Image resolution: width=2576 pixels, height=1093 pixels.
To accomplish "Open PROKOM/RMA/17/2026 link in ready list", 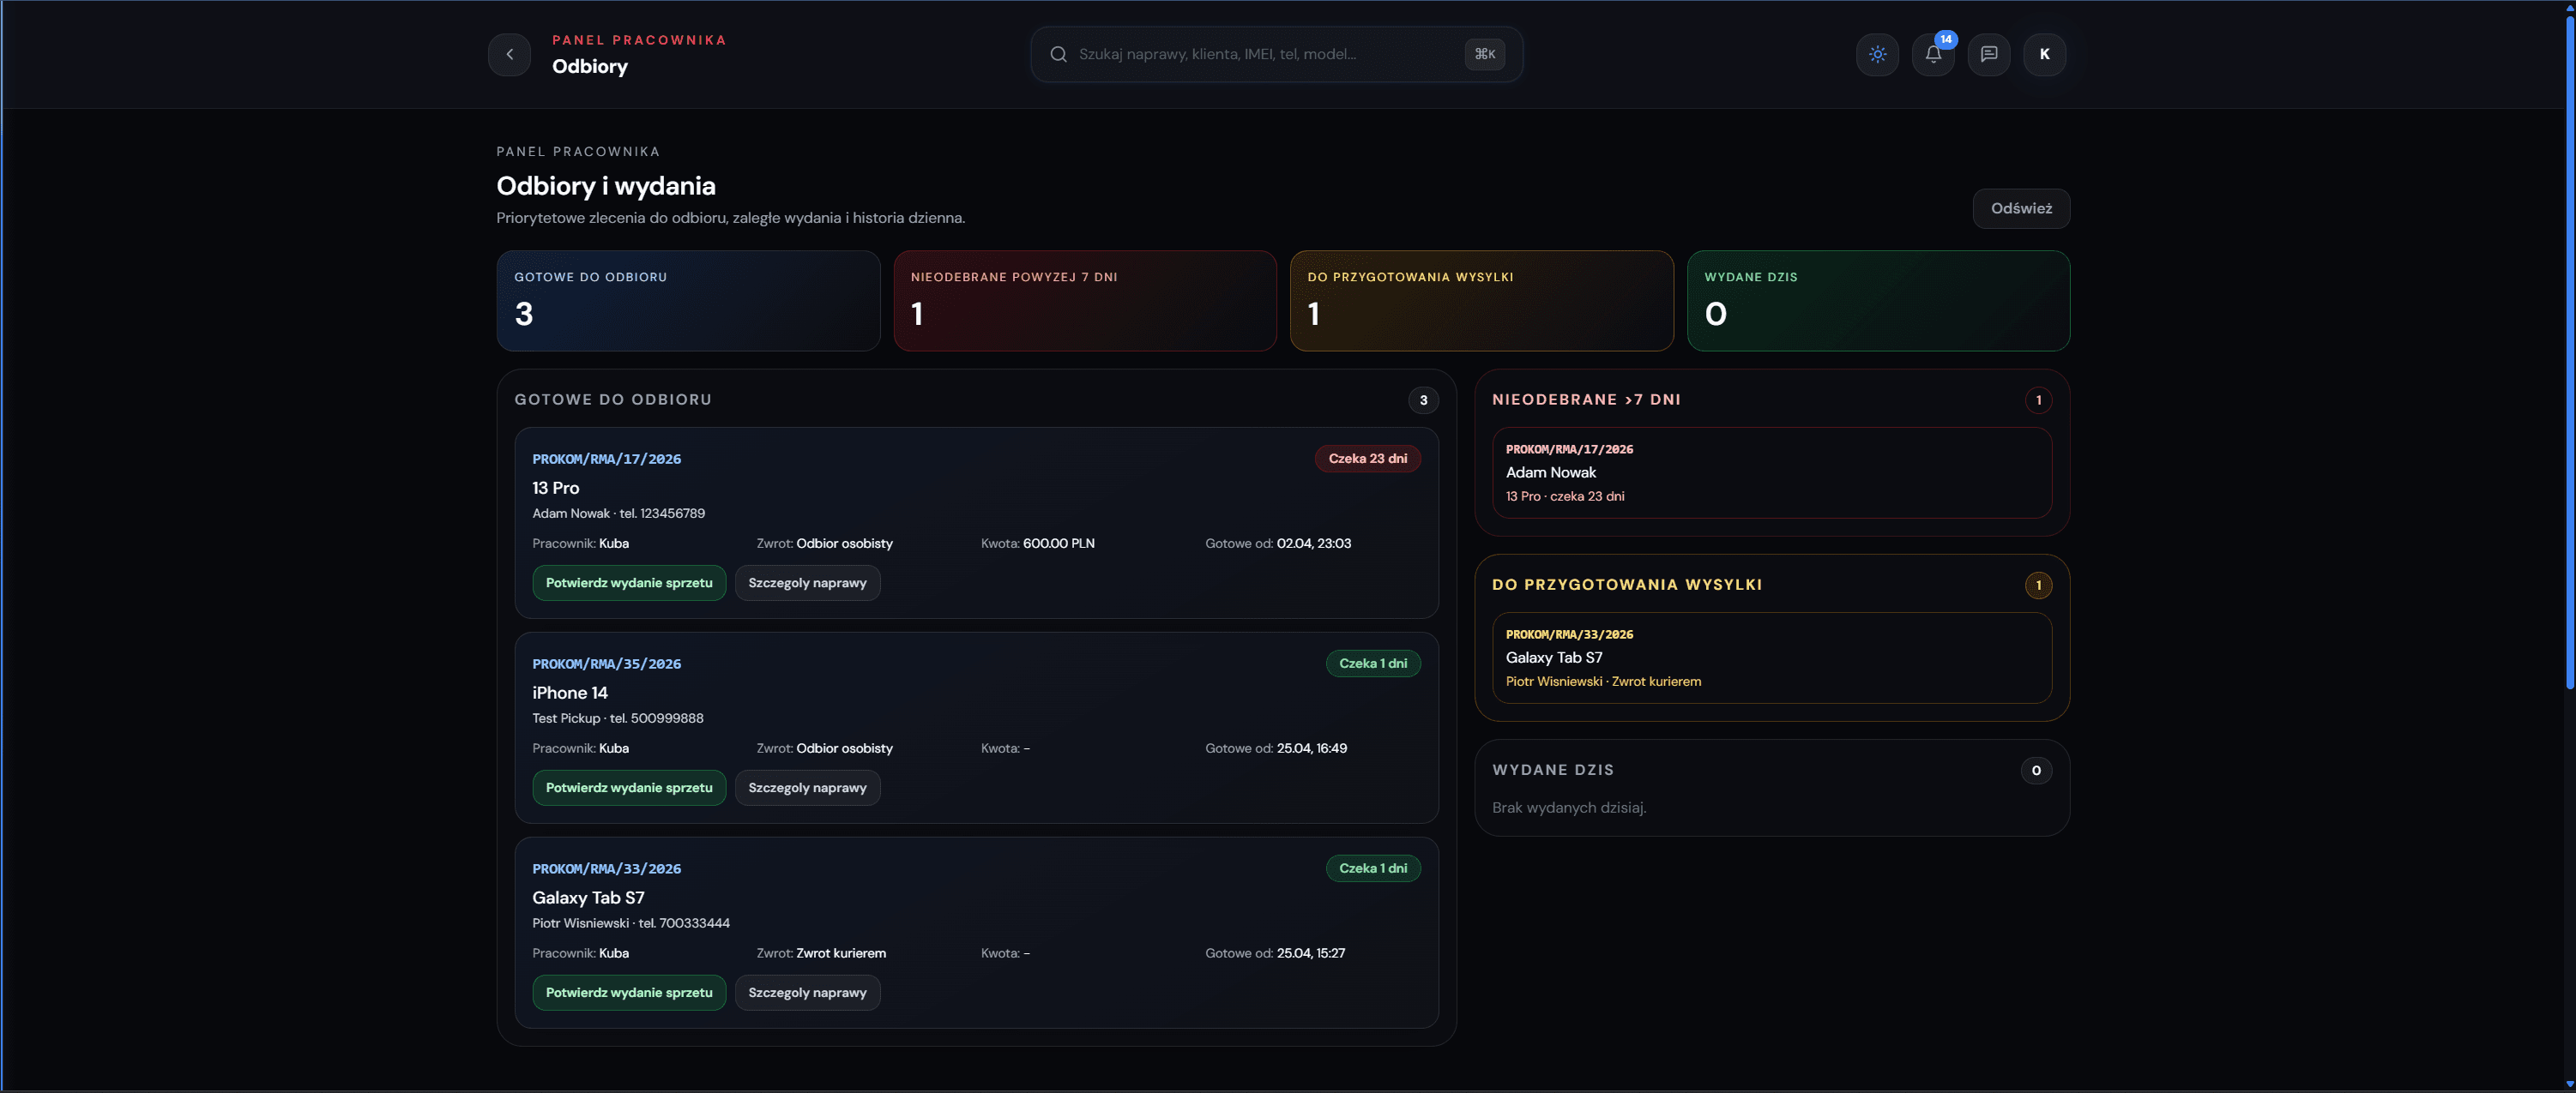I will [606, 459].
